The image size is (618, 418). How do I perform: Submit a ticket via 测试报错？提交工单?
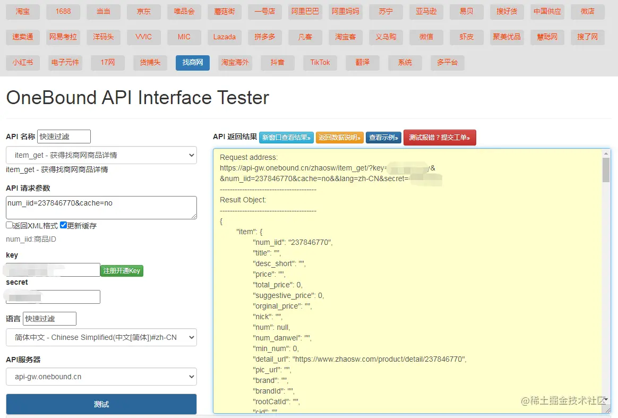pyautogui.click(x=440, y=138)
